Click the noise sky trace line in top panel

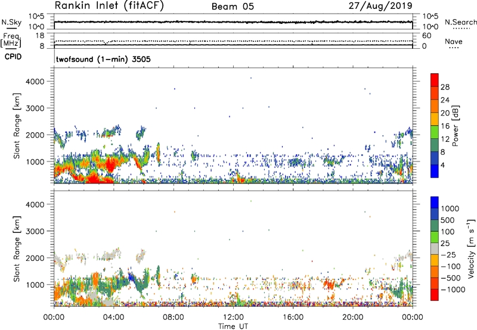tap(233, 22)
